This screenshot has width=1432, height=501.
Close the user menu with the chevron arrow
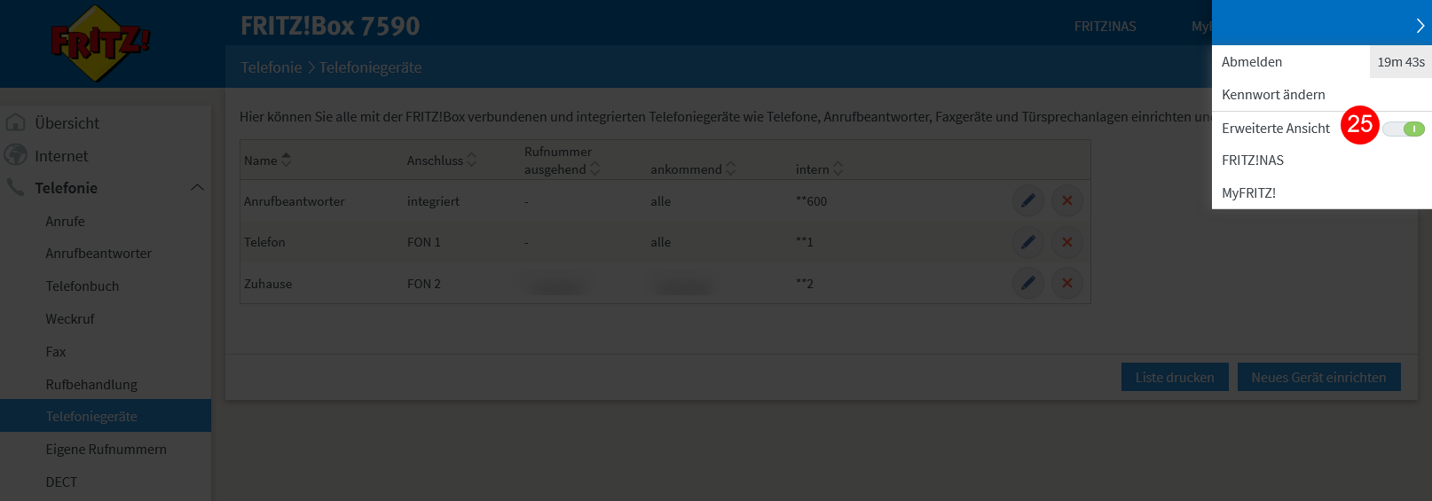pyautogui.click(x=1420, y=26)
